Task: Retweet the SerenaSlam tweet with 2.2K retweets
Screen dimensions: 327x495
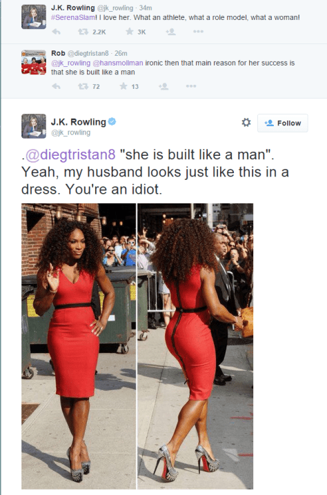Action: point(83,32)
